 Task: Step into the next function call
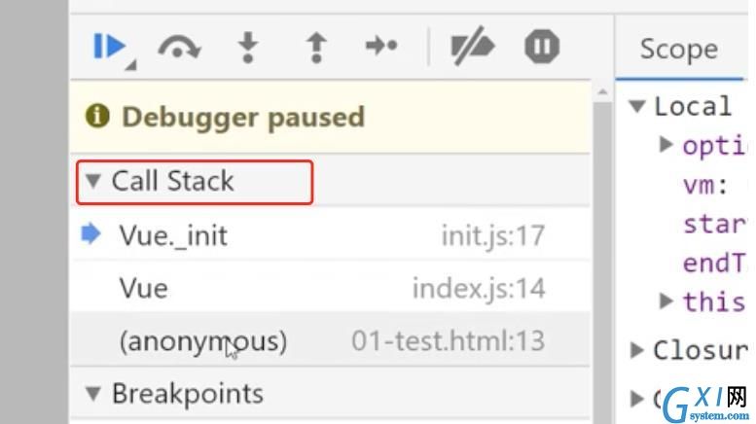pyautogui.click(x=248, y=48)
